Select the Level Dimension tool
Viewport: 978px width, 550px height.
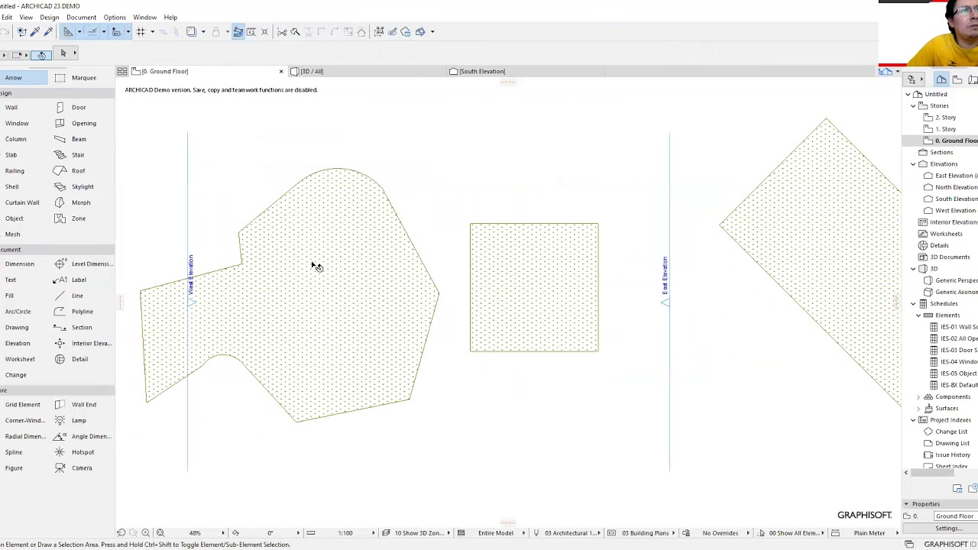pyautogui.click(x=84, y=264)
